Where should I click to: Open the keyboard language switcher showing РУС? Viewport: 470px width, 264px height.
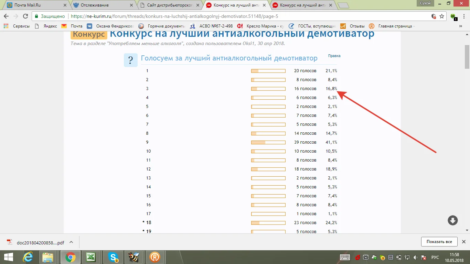pos(435,257)
